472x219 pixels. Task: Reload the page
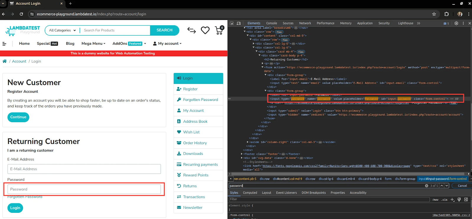[21, 14]
